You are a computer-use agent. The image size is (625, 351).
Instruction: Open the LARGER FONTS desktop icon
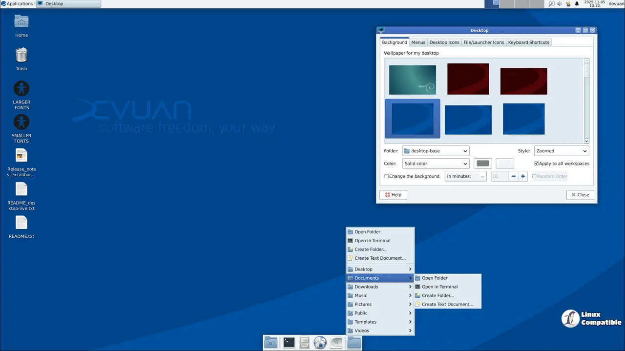point(21,89)
